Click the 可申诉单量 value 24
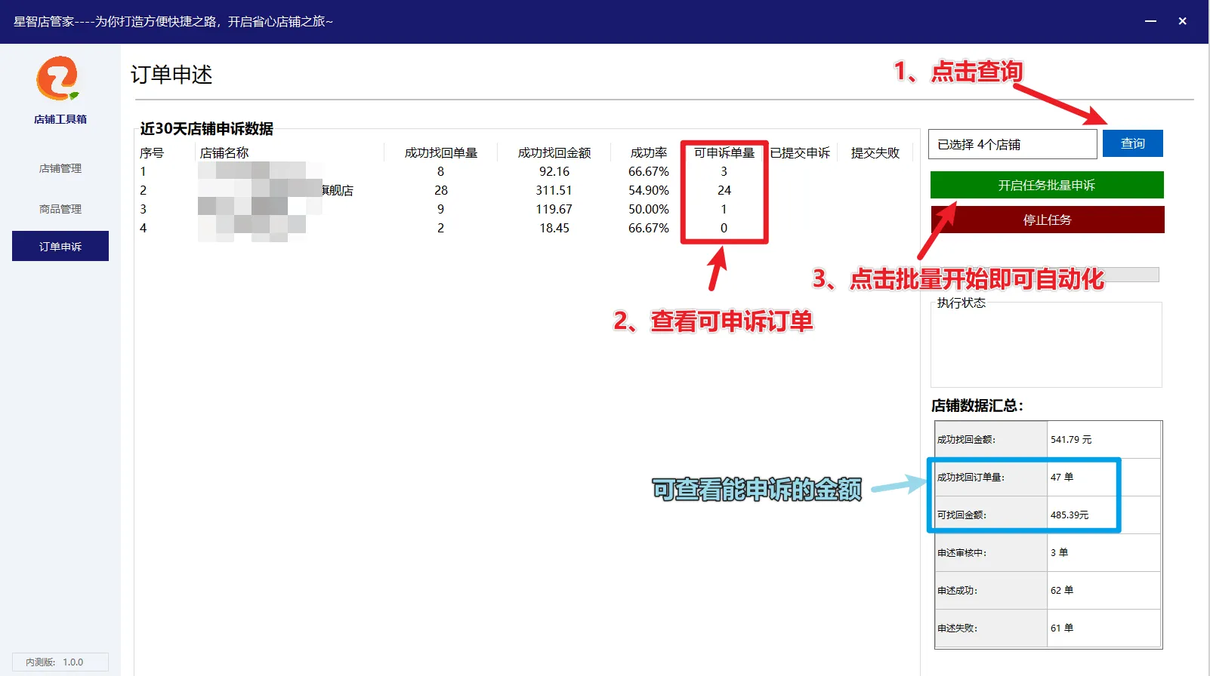This screenshot has width=1210, height=676. [x=724, y=190]
